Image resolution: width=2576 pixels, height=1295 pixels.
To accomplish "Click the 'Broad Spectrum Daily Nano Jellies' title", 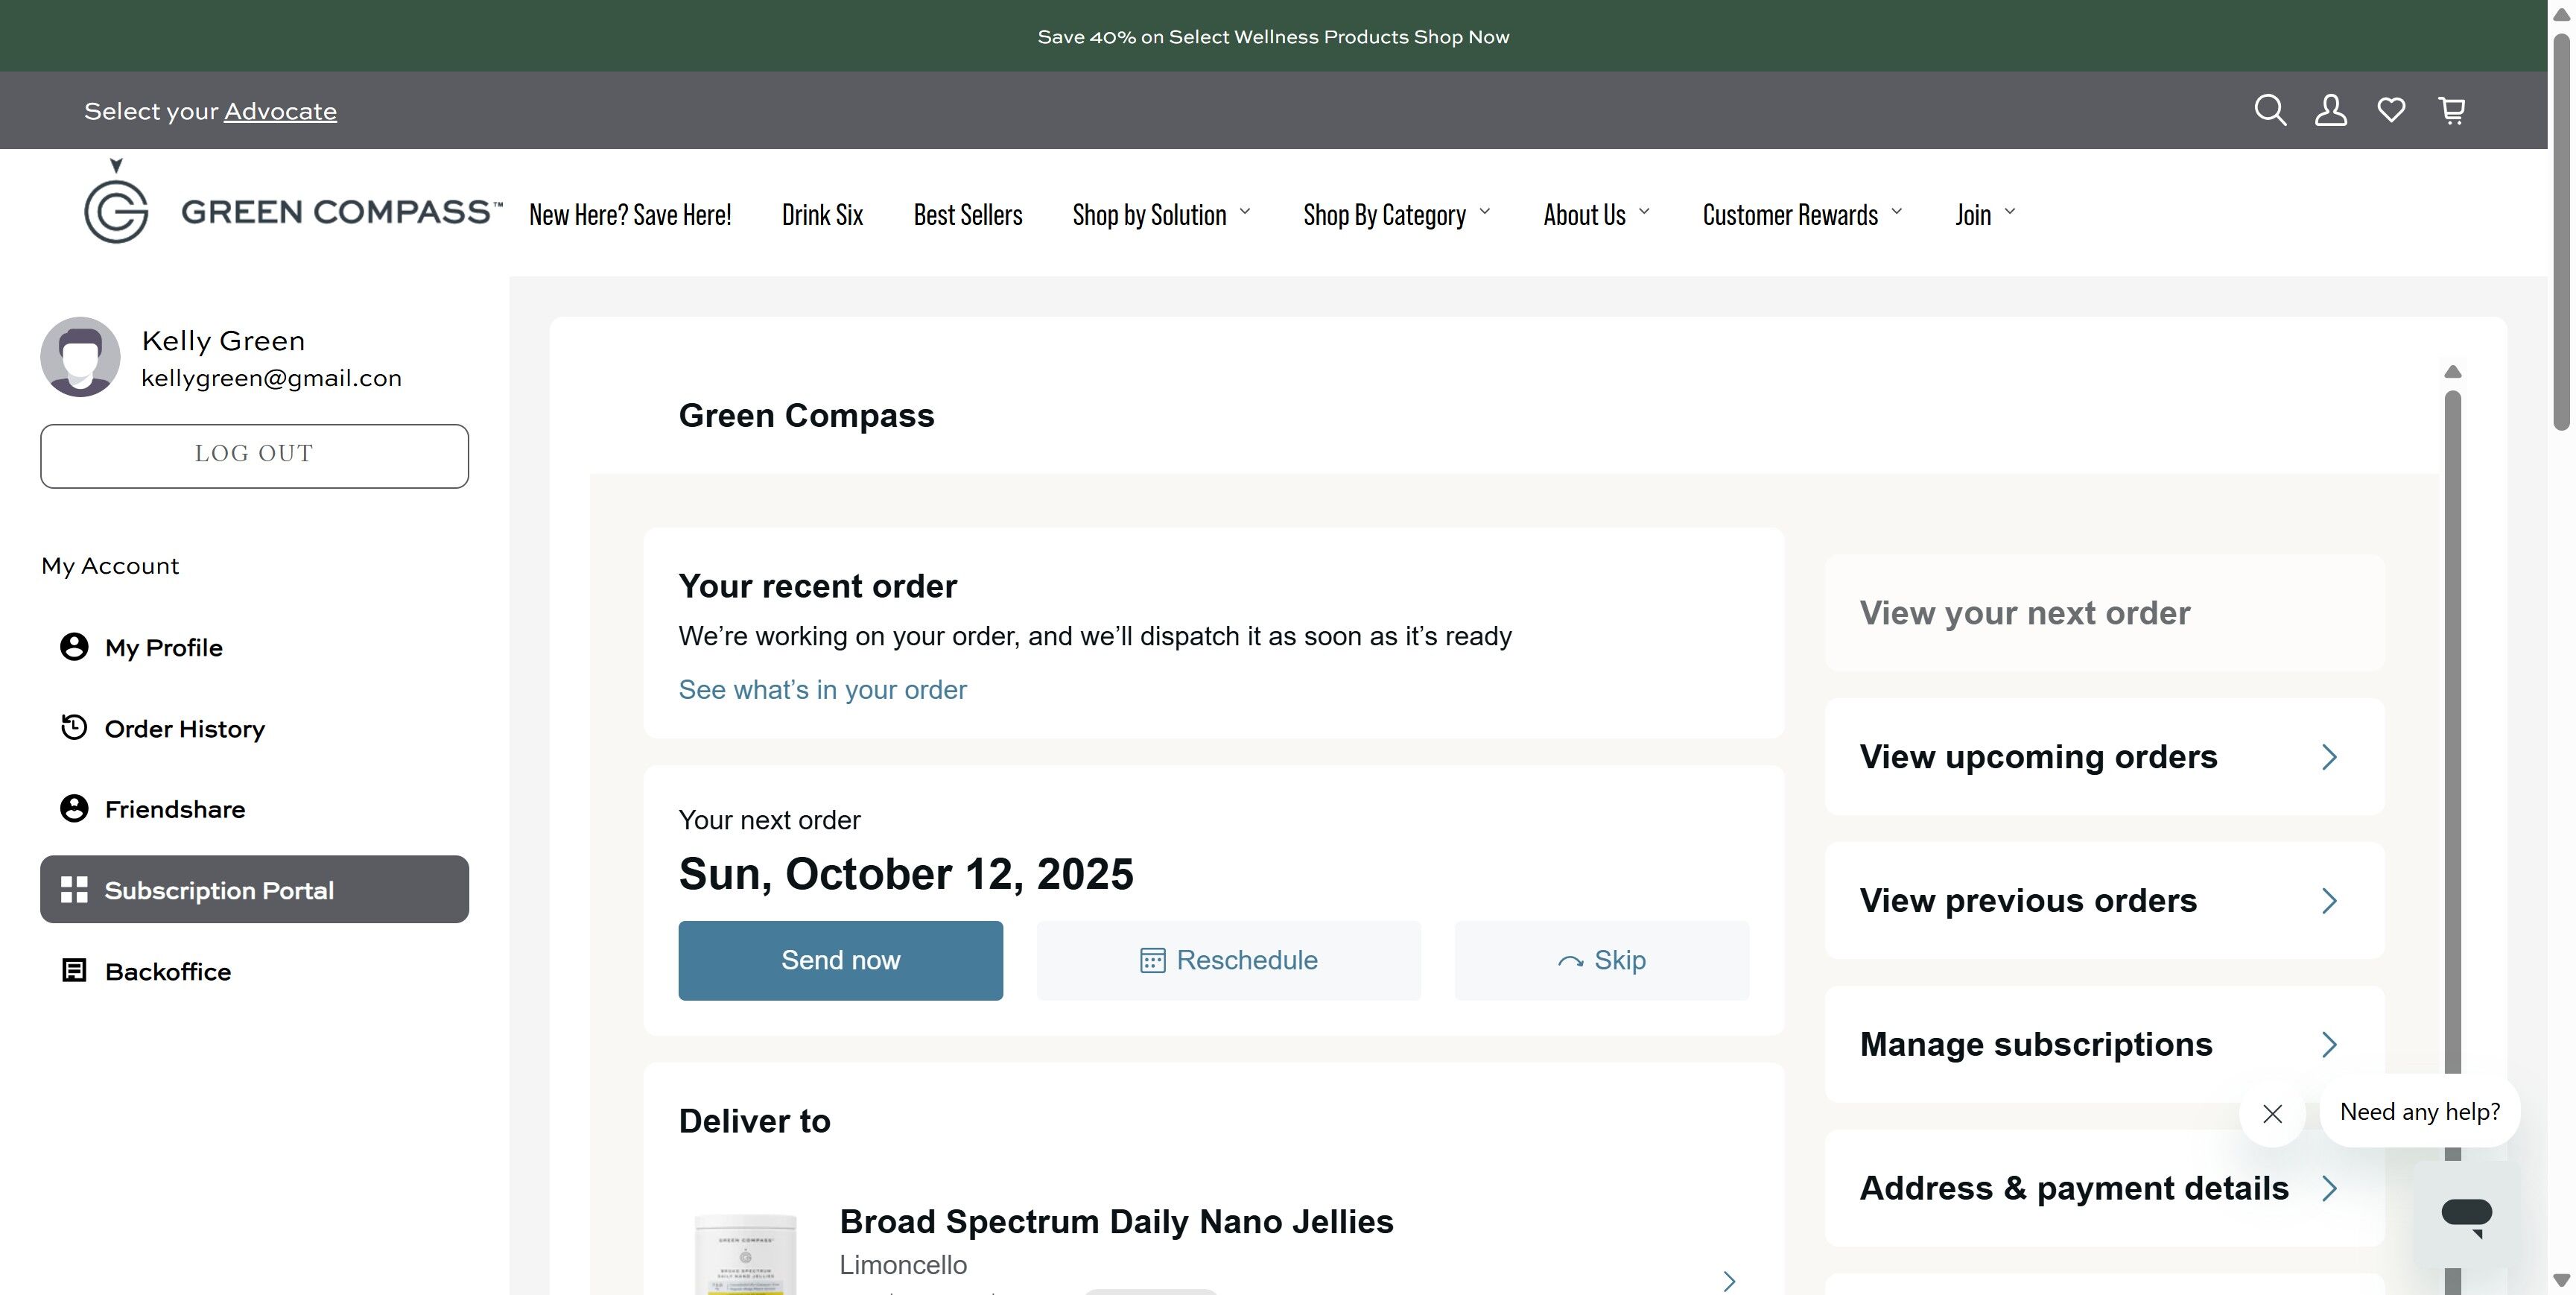I will [x=1116, y=1222].
